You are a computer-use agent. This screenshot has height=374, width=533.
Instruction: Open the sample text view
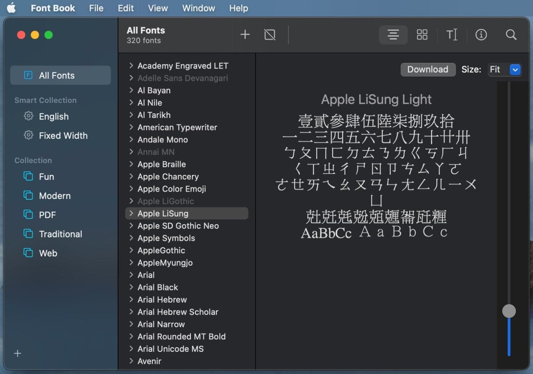click(x=452, y=35)
